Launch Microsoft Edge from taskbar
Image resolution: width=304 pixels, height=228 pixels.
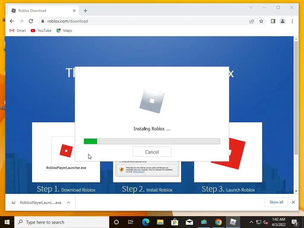145,222
